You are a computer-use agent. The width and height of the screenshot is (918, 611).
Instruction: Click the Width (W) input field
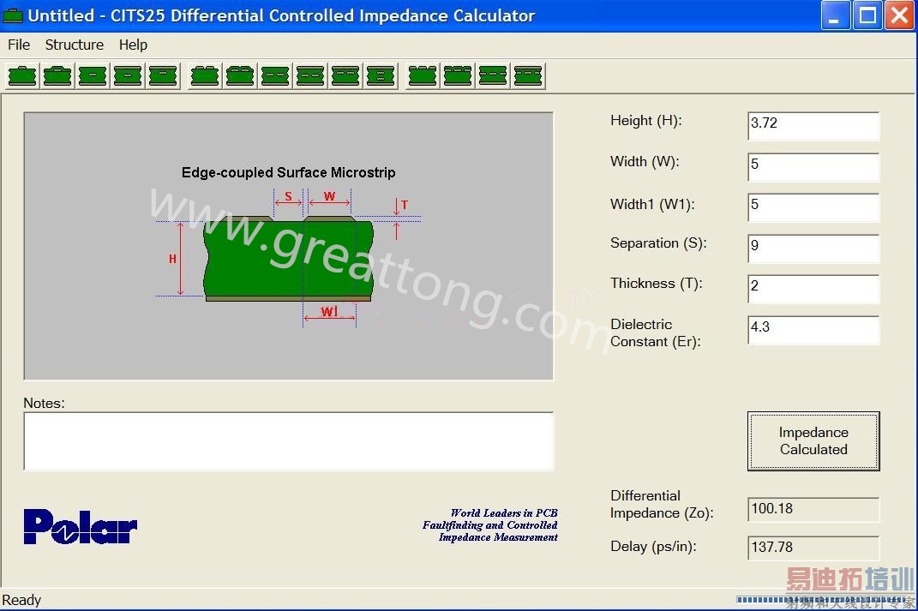point(813,167)
